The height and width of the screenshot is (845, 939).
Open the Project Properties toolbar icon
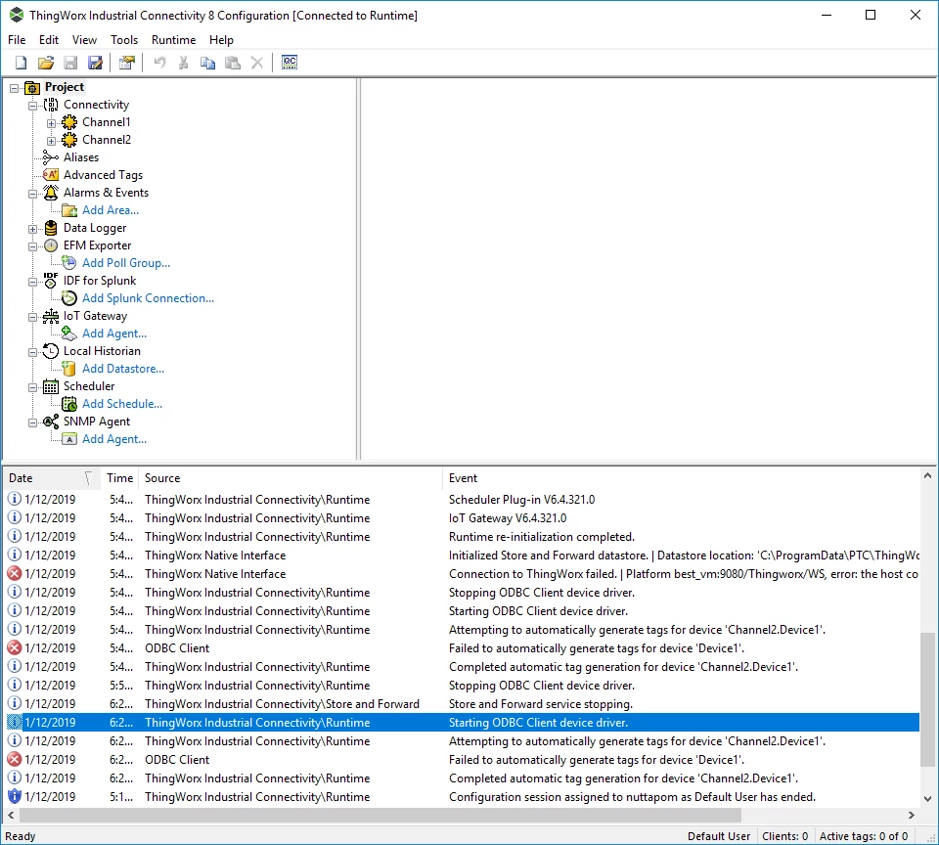point(127,63)
